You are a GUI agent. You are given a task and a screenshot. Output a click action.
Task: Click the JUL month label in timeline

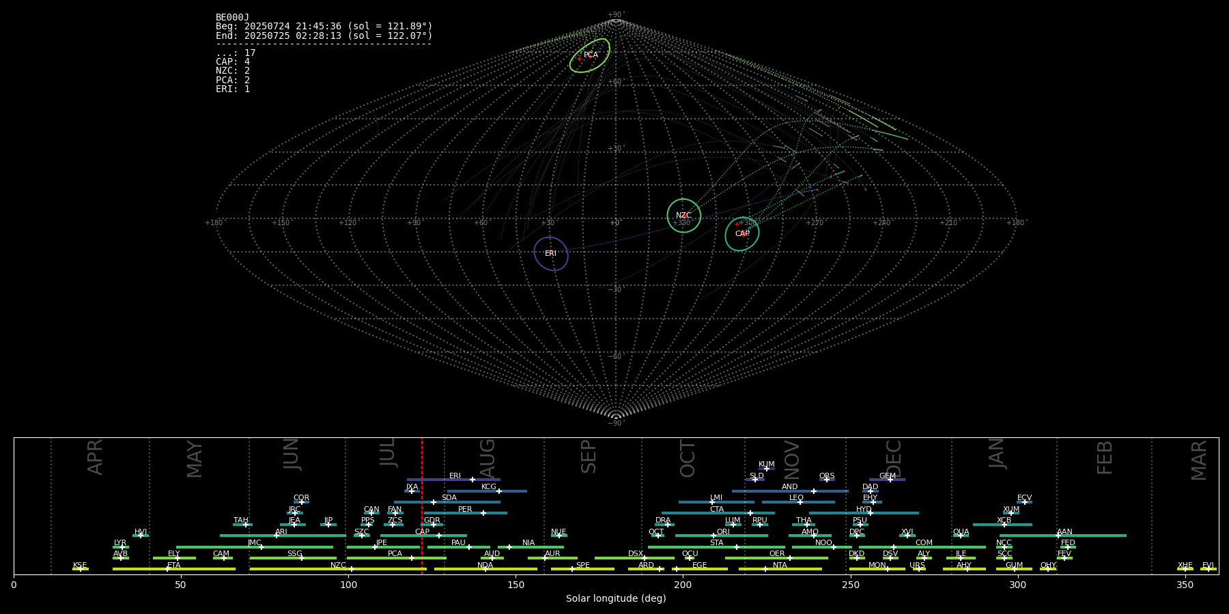(x=388, y=452)
